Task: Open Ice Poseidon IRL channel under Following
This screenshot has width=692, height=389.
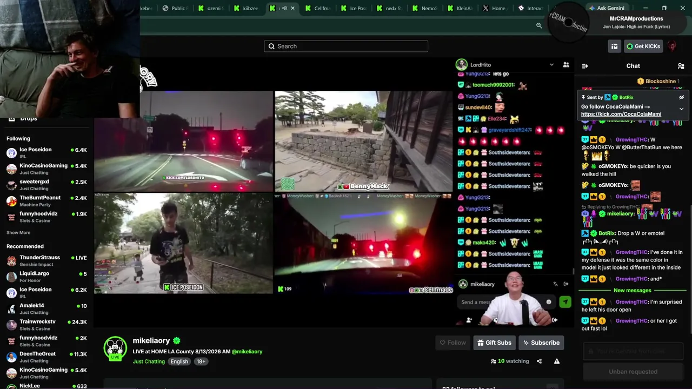Action: click(46, 153)
